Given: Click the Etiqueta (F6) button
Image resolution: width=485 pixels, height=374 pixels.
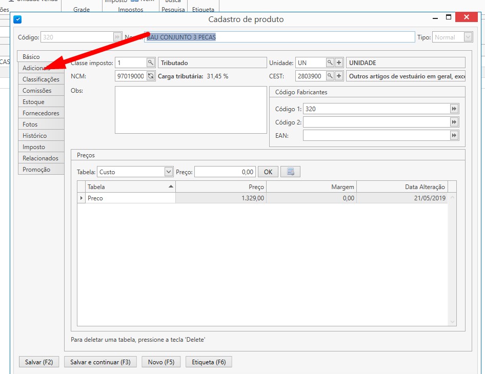Looking at the screenshot, I should click(x=209, y=362).
